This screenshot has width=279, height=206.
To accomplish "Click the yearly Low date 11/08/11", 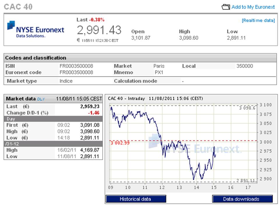I will (x=66, y=156).
